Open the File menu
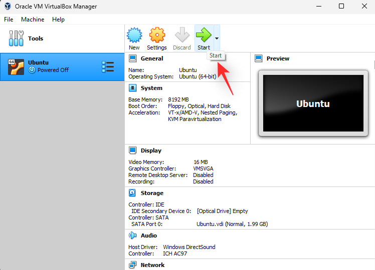 (x=9, y=19)
